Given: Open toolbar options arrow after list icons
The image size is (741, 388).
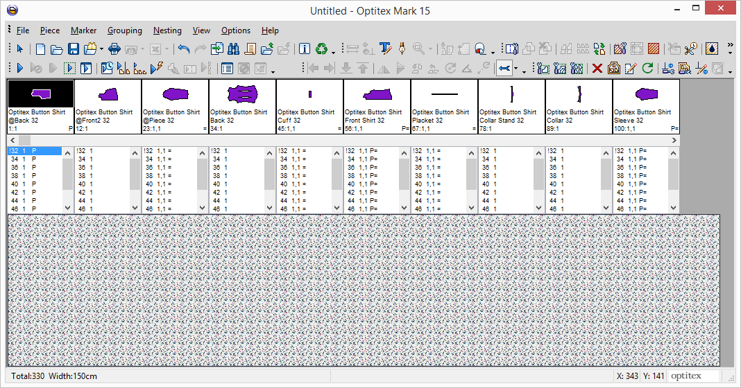Looking at the screenshot, I should click(x=273, y=72).
